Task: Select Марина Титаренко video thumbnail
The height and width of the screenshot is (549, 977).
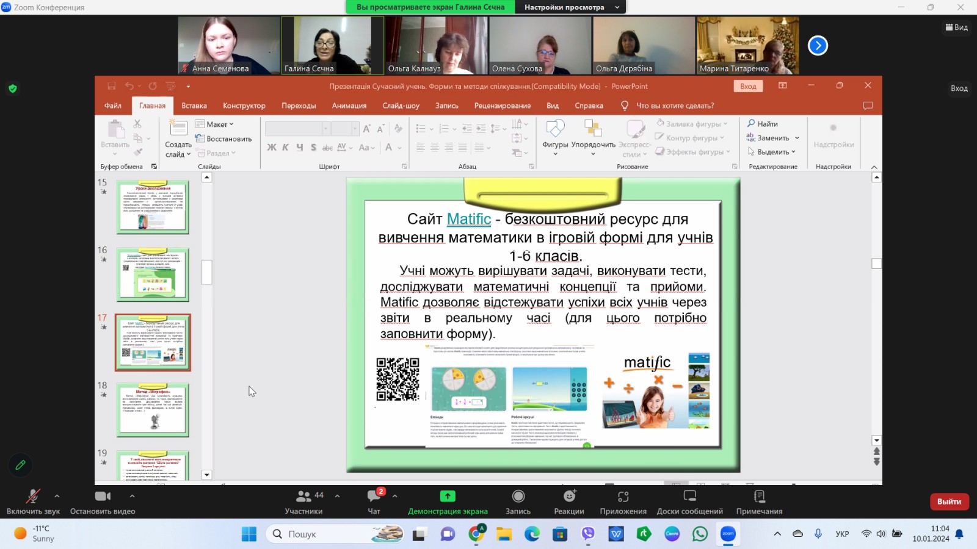Action: point(747,45)
